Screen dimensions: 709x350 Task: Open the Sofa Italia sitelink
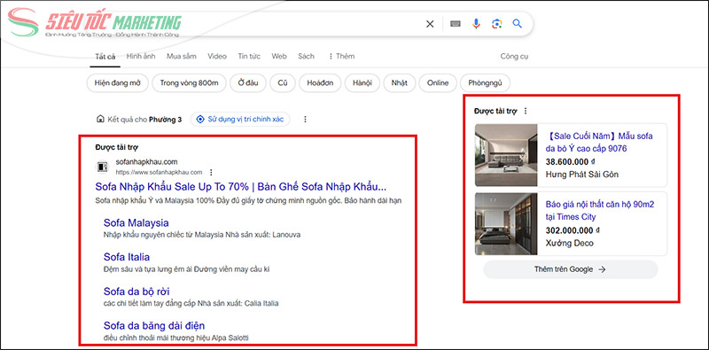click(x=127, y=257)
